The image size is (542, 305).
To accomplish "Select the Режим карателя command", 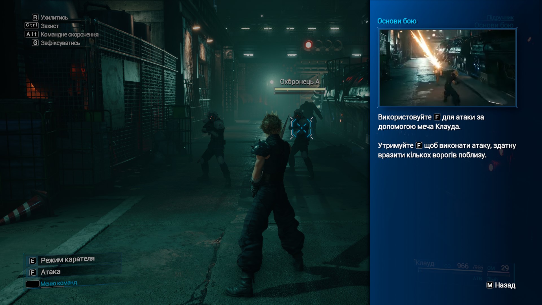I will (x=68, y=260).
